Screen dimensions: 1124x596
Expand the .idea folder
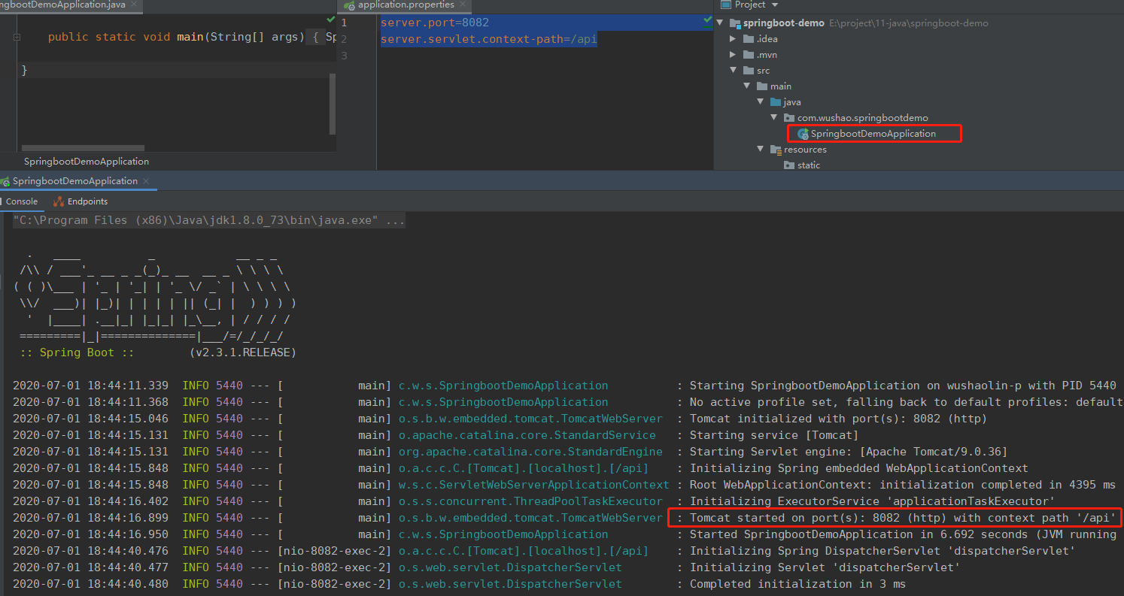tap(734, 39)
